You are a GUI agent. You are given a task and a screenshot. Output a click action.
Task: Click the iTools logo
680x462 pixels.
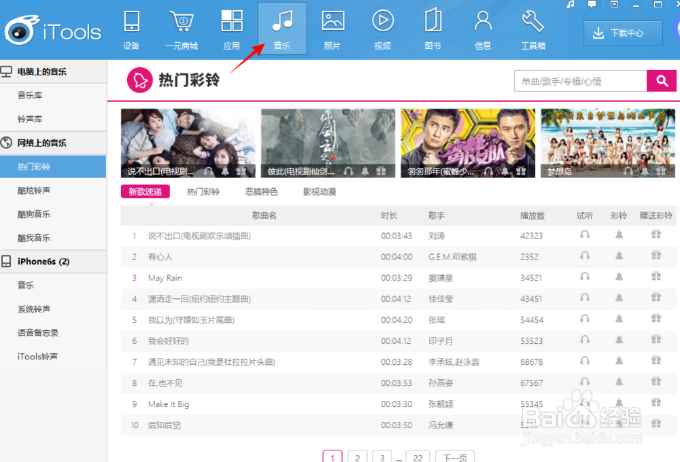point(53,31)
